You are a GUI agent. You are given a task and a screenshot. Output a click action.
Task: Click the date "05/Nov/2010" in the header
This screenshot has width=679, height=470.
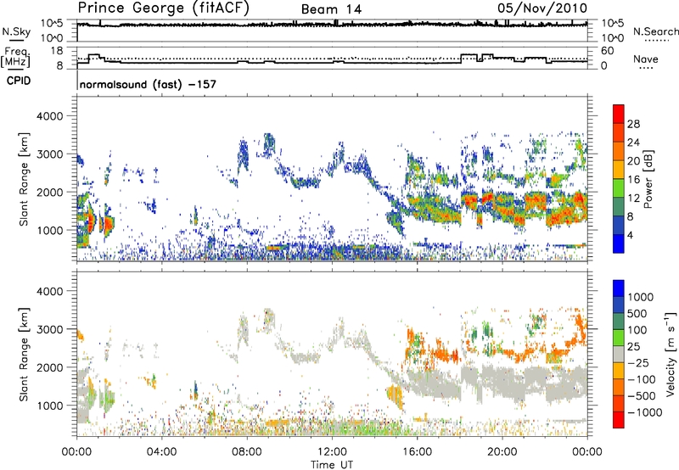542,8
